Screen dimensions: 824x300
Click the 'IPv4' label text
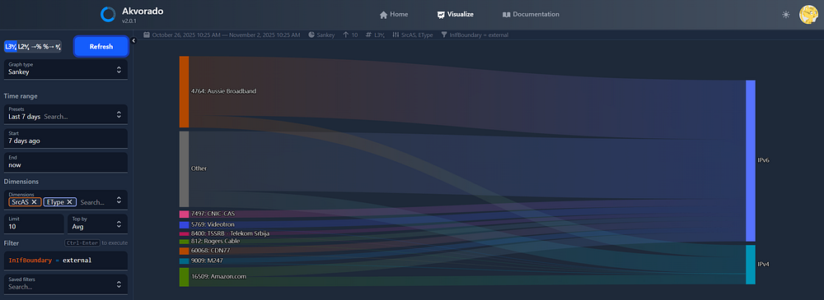pos(764,265)
